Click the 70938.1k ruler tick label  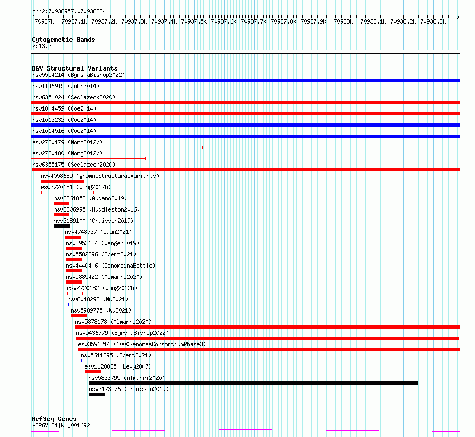click(x=373, y=21)
